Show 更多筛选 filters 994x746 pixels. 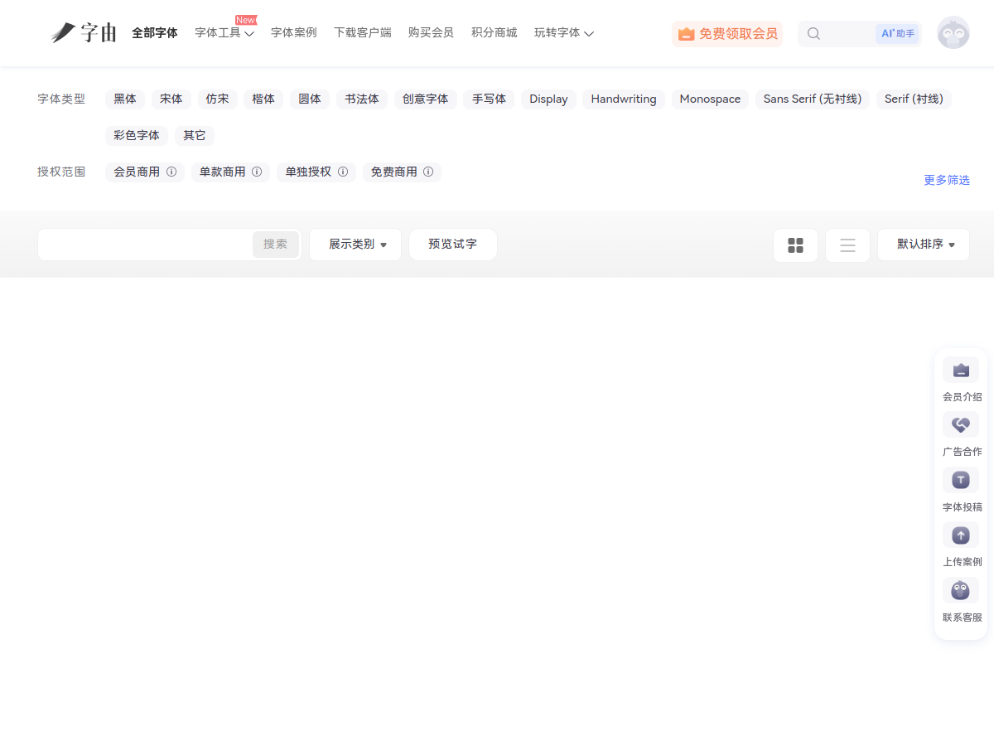point(947,180)
